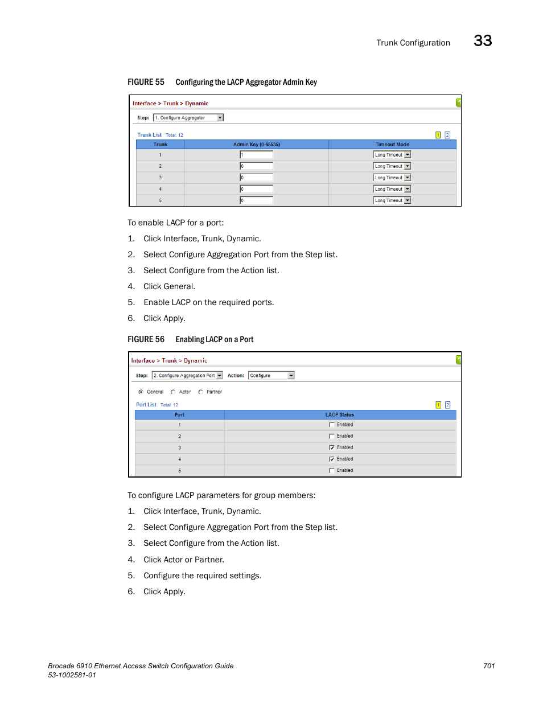Go to page 1 of Port List
The width and height of the screenshot is (543, 703).
pos(438,405)
